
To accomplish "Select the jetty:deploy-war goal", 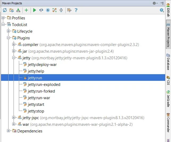I will pyautogui.click(x=42, y=65).
